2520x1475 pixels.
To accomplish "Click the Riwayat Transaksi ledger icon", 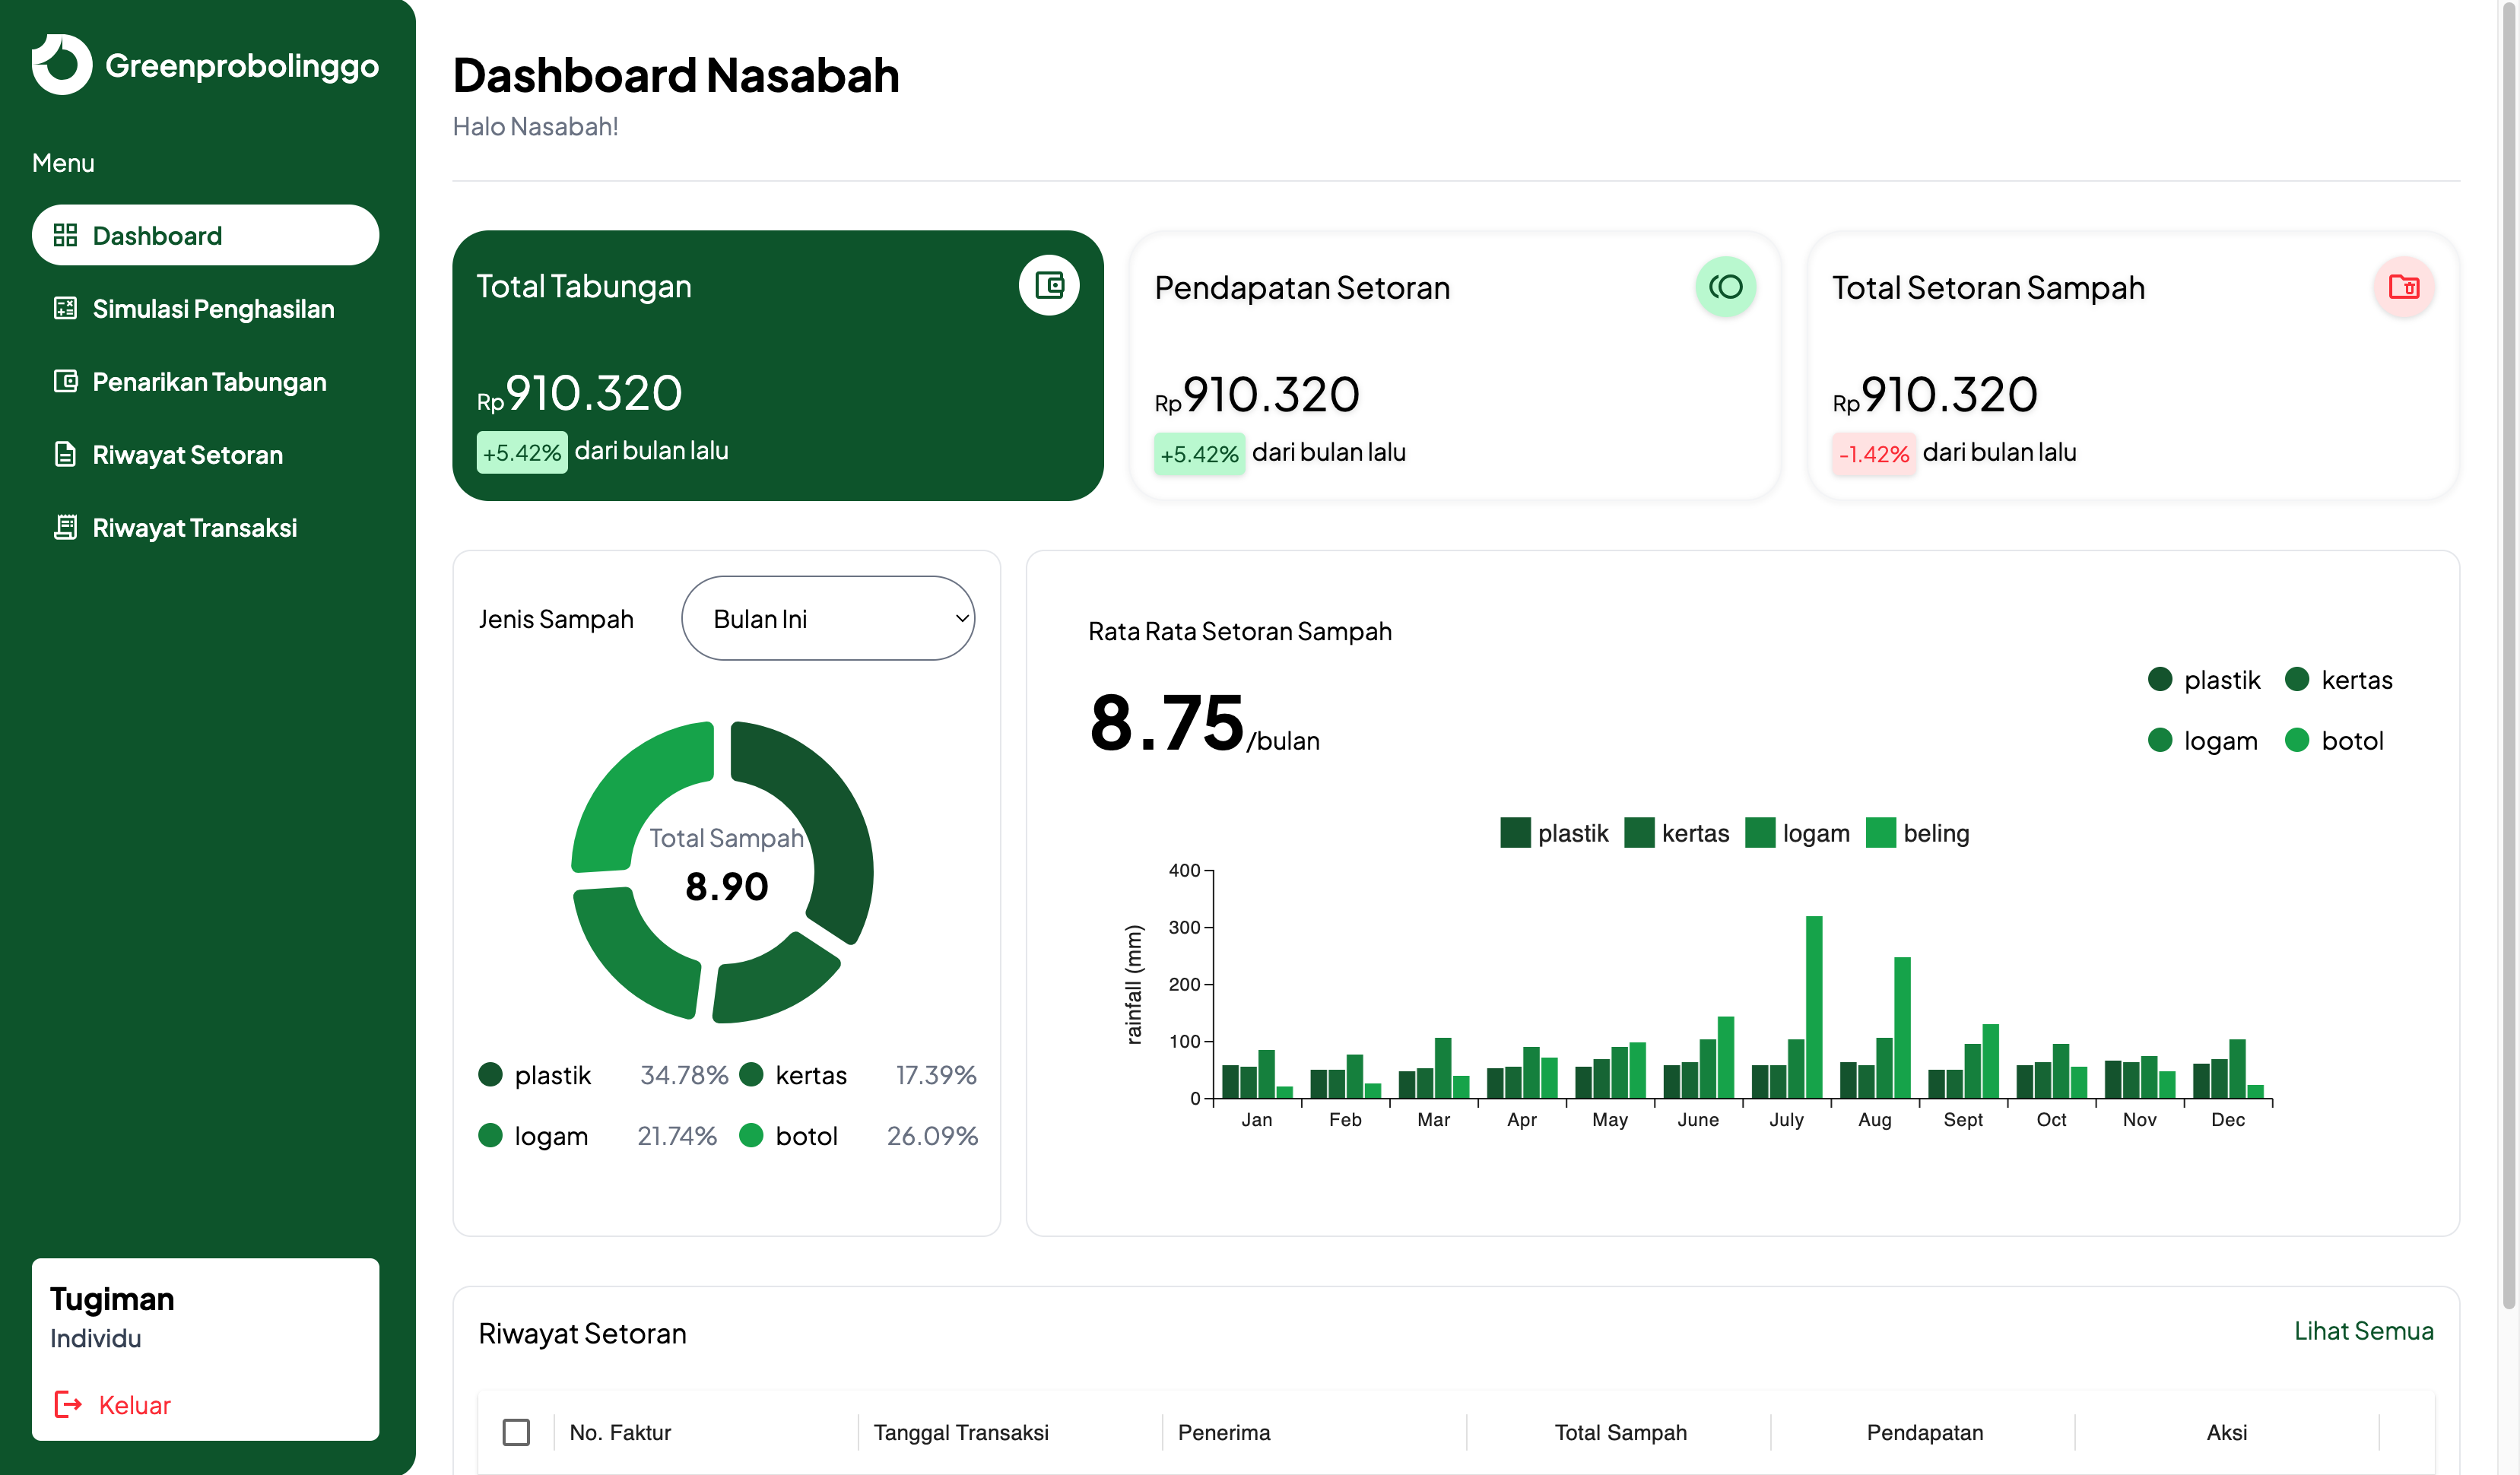I will pos(65,527).
